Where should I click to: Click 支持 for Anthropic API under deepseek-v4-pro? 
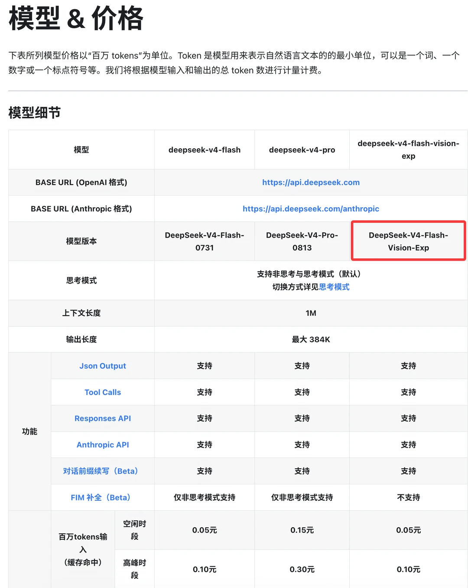[x=302, y=445]
